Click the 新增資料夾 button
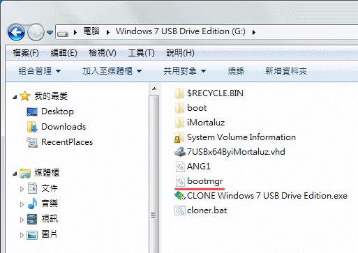 286,71
